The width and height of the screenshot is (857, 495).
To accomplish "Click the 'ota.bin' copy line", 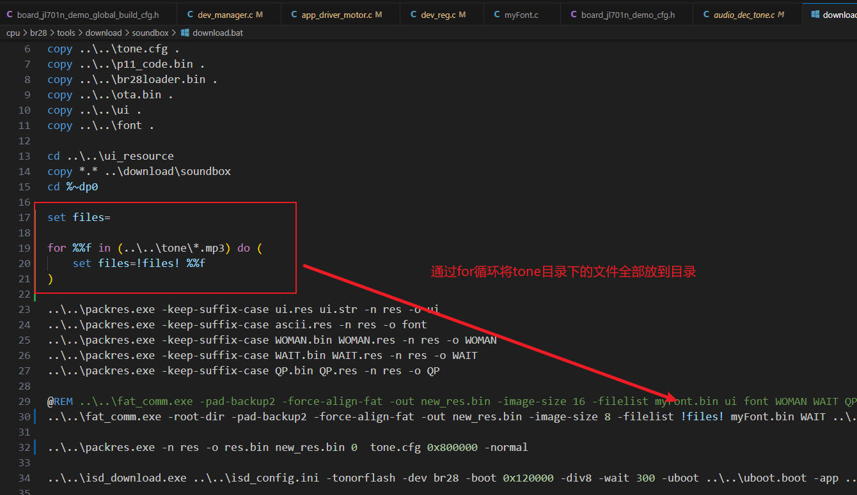I will [x=110, y=95].
